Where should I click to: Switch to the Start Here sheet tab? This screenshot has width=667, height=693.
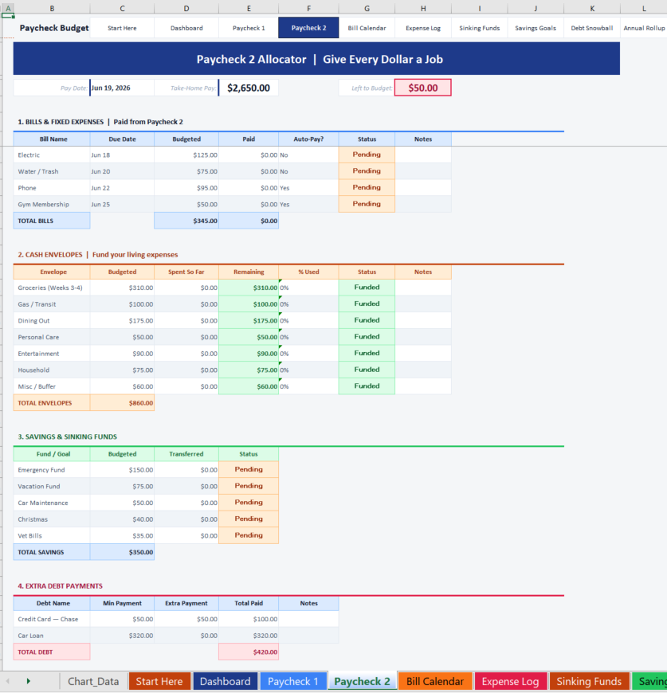pos(159,681)
